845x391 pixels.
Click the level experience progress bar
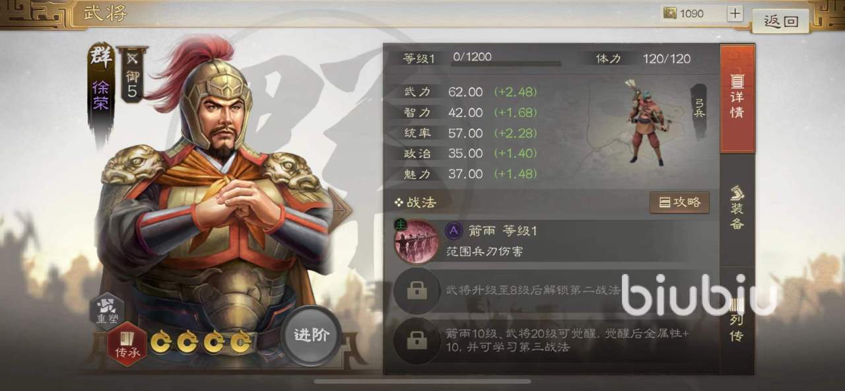point(506,64)
